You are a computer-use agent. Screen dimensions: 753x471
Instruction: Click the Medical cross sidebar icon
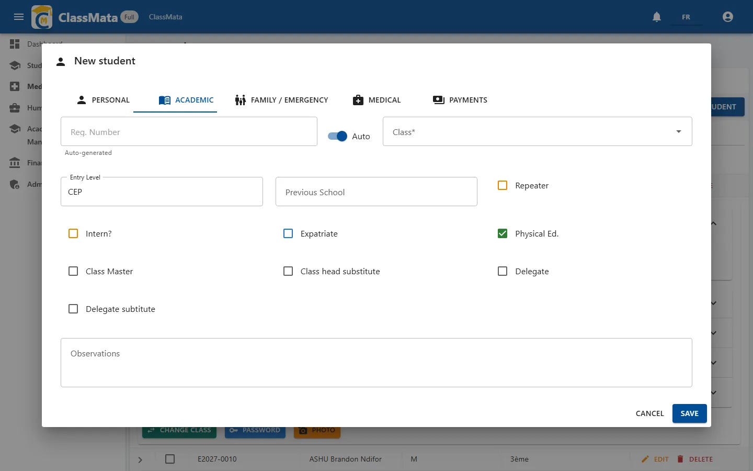pyautogui.click(x=15, y=86)
